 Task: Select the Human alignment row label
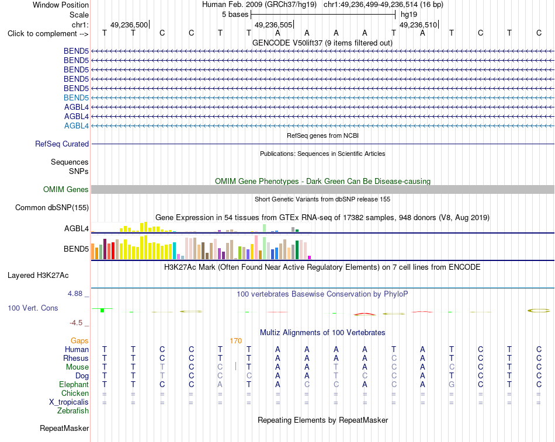tap(77, 350)
